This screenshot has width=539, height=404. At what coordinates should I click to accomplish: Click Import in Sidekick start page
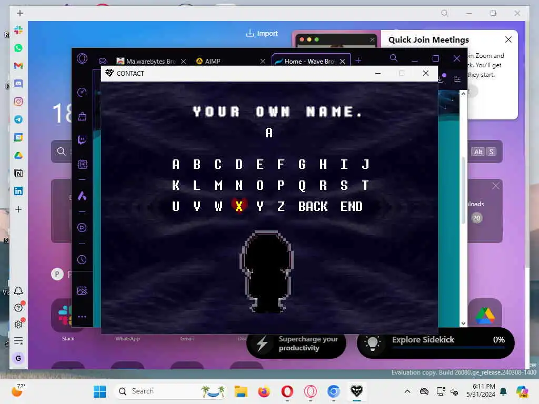pyautogui.click(x=262, y=33)
